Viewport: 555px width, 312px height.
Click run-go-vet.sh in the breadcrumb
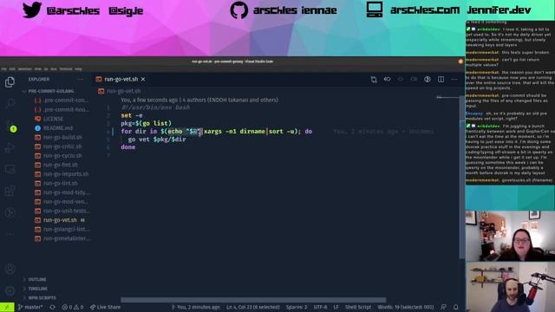point(123,91)
